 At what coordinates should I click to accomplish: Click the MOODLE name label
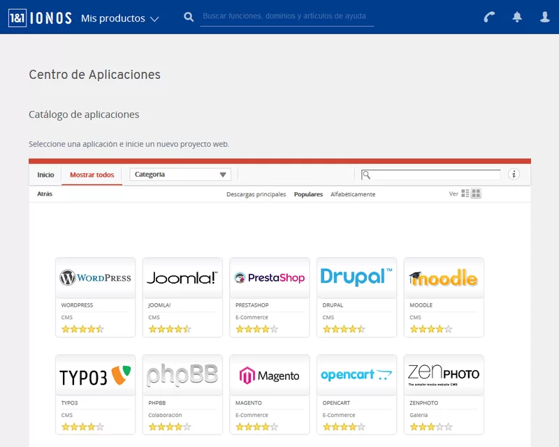421,305
